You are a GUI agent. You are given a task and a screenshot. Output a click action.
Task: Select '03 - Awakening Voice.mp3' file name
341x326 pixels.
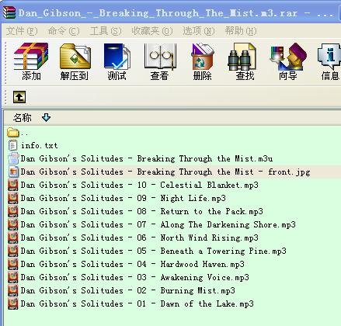(x=135, y=278)
